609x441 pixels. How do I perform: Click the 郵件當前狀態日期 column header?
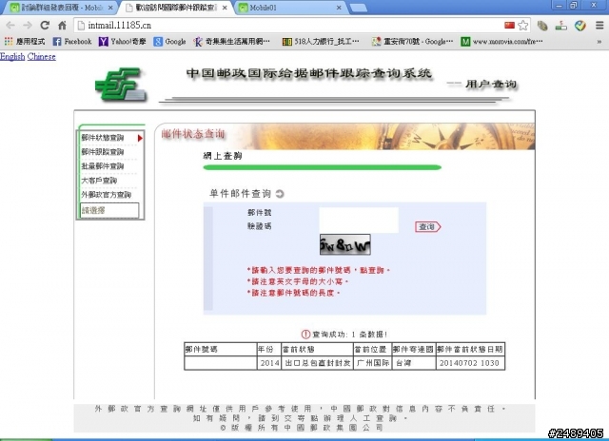click(470, 350)
